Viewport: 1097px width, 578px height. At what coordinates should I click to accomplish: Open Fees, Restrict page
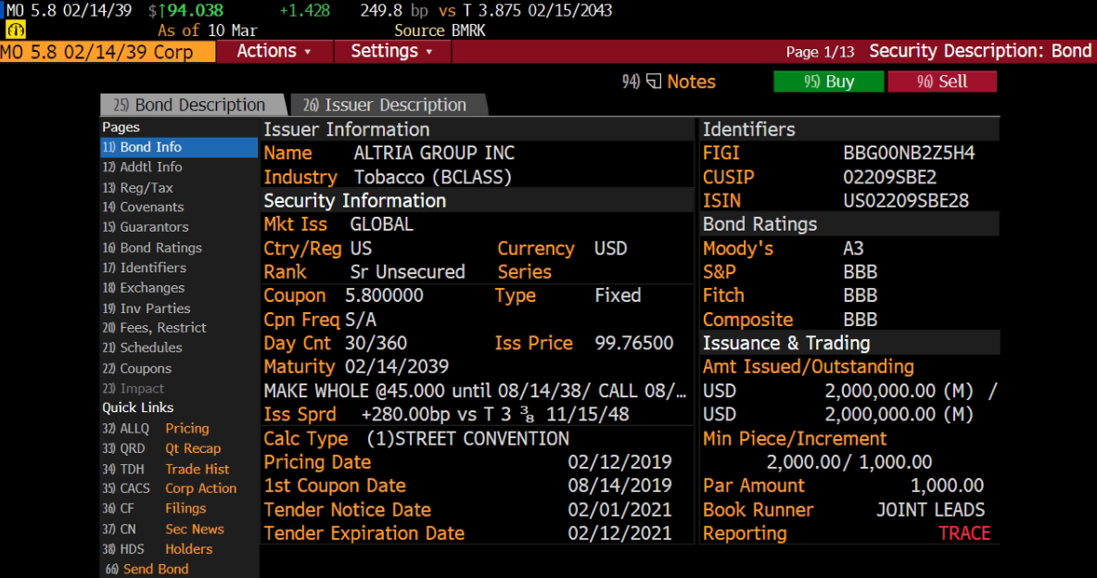click(x=155, y=328)
